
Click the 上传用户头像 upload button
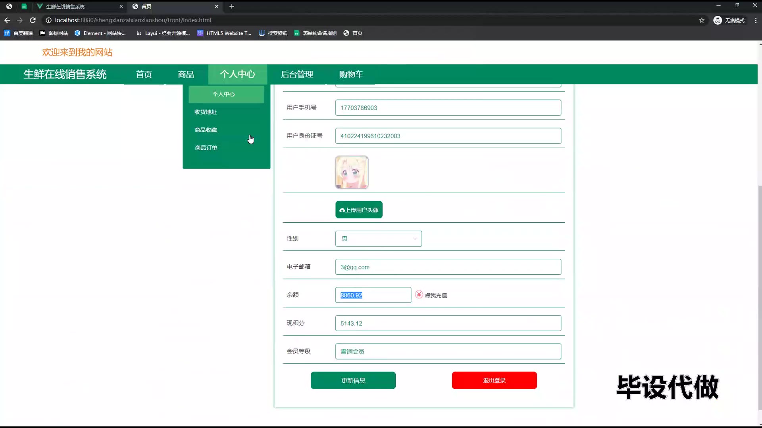359,210
